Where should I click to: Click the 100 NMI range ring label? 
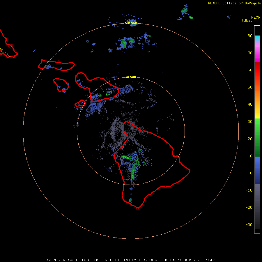tap(131, 23)
